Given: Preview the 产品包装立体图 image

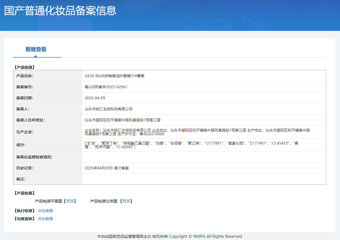Looking at the screenshot, I should pyautogui.click(x=126, y=201).
